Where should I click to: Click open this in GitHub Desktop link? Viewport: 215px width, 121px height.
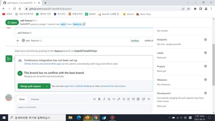click(78, 86)
